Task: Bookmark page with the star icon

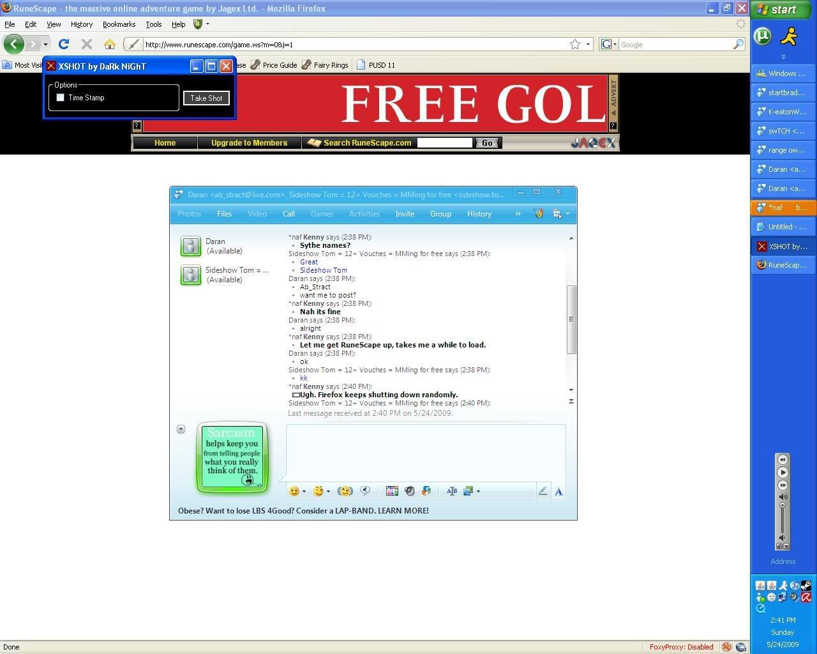Action: pyautogui.click(x=575, y=44)
